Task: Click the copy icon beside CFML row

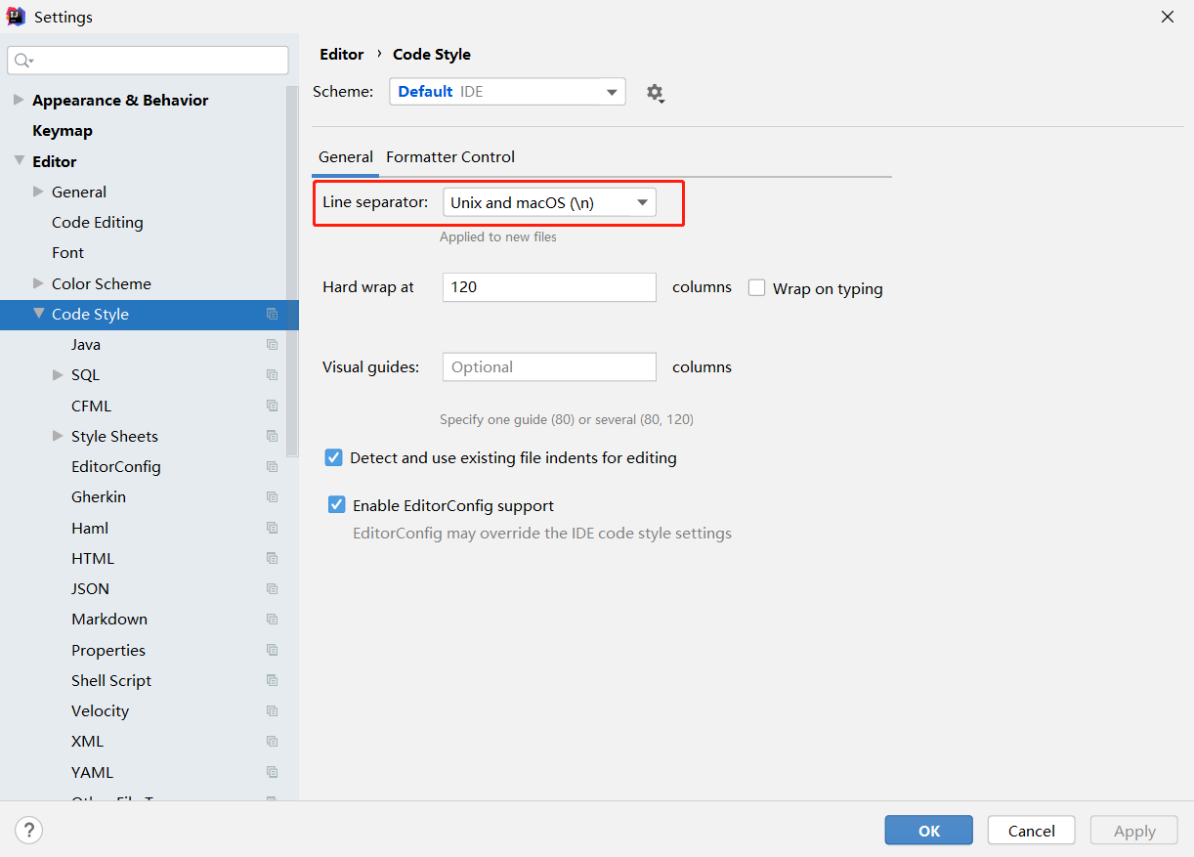Action: (x=273, y=406)
